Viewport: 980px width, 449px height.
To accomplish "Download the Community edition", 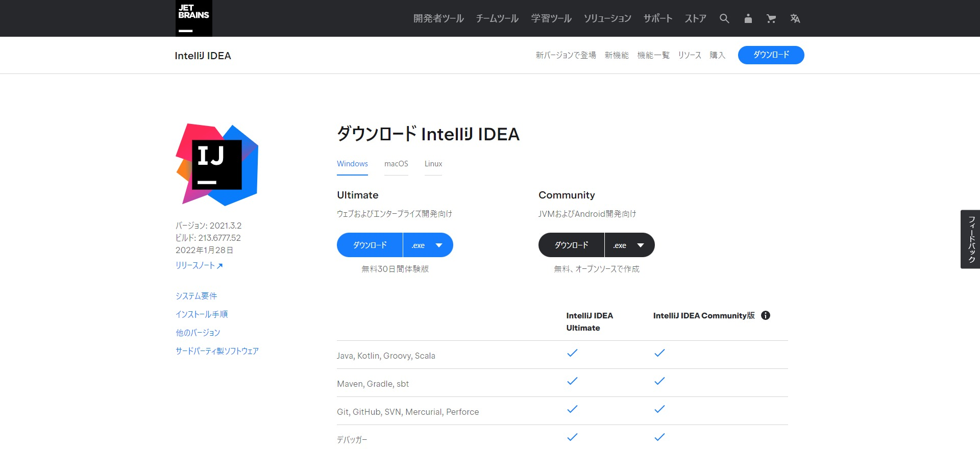I will (572, 245).
